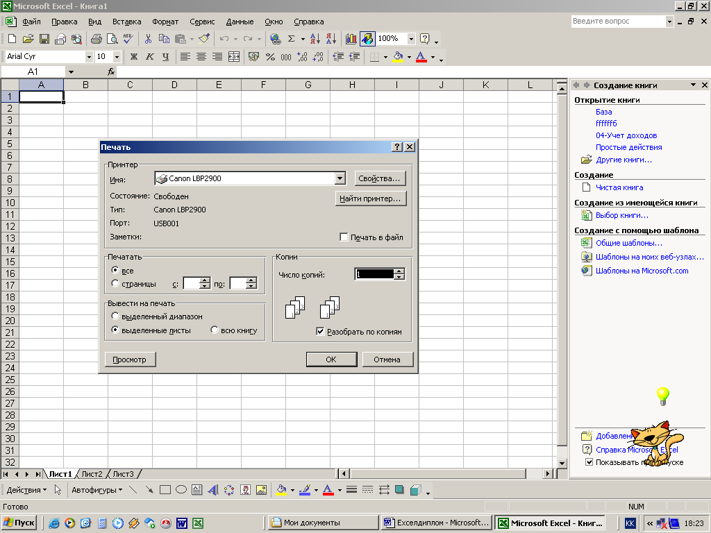711x533 pixels.
Task: Open the 'Формат' menu
Action: [165, 22]
